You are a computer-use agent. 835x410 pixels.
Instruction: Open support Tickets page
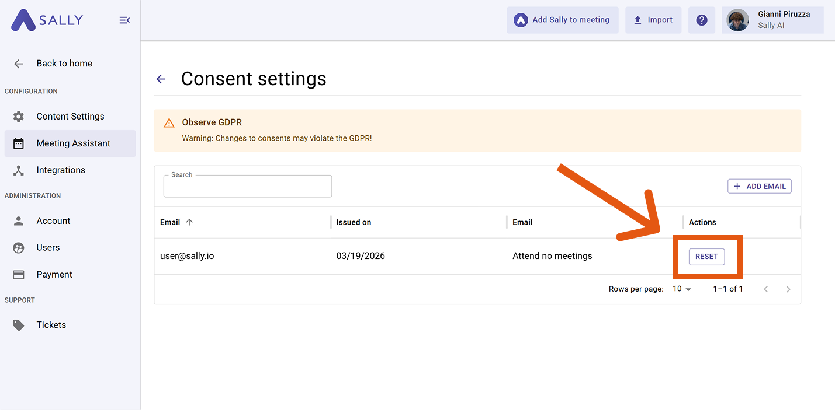coord(51,325)
